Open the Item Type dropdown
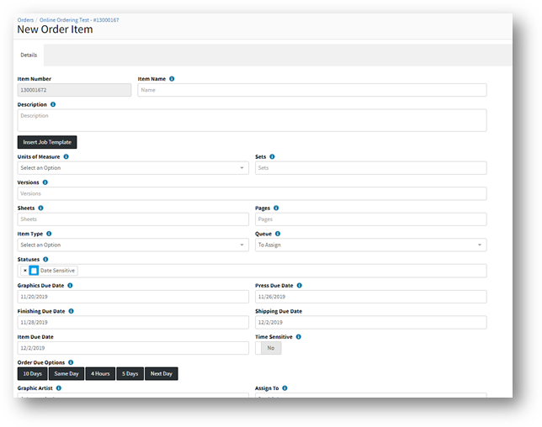 tap(133, 245)
